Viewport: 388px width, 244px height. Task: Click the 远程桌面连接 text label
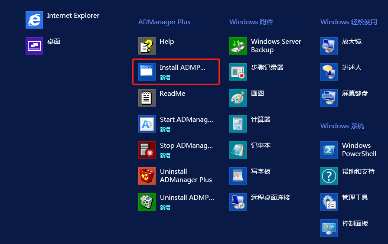click(x=271, y=197)
